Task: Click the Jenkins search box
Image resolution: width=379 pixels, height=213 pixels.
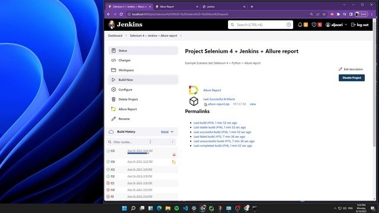Action: [x=261, y=25]
